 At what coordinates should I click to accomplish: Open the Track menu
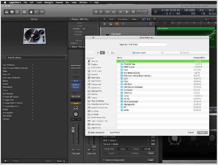[39, 2]
